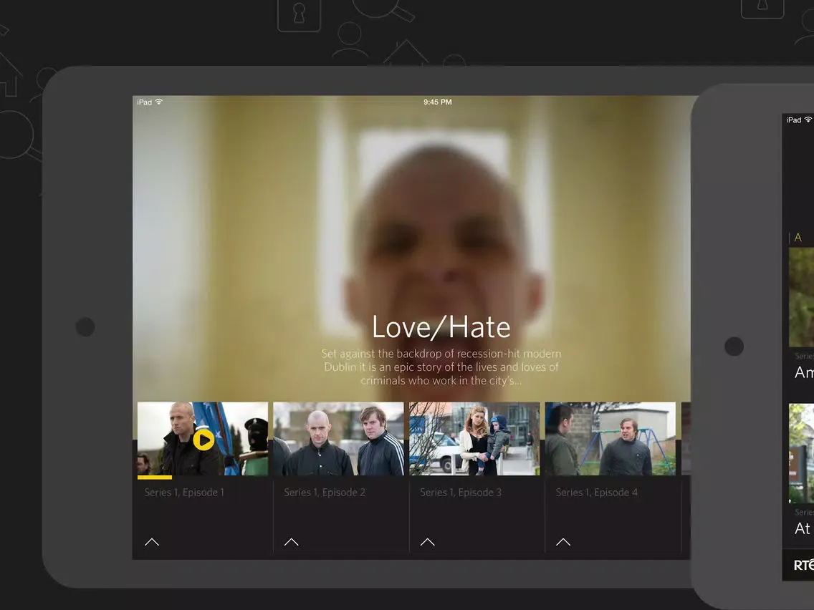Select the "Series 1, Episode 4" label
Screen dimensions: 814x610
(x=596, y=493)
